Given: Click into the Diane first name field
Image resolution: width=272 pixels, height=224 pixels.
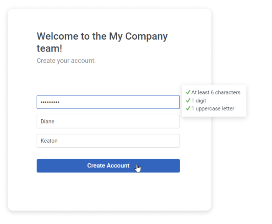Looking at the screenshot, I should (108, 122).
